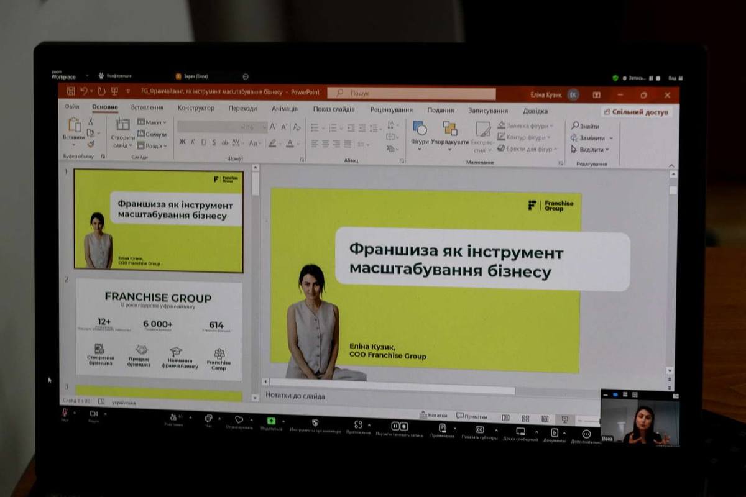Click the New Slide (Створити слайд) icon
This screenshot has height=497, width=746.
[122, 124]
